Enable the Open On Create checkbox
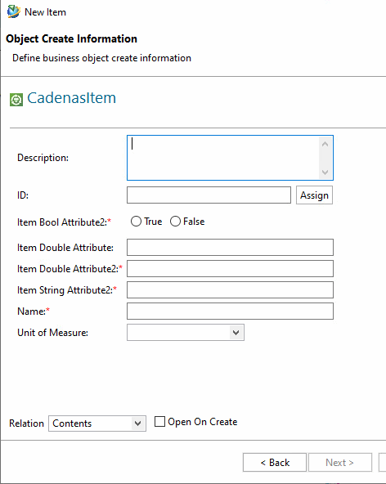Viewport: 386px width, 484px height. (159, 421)
